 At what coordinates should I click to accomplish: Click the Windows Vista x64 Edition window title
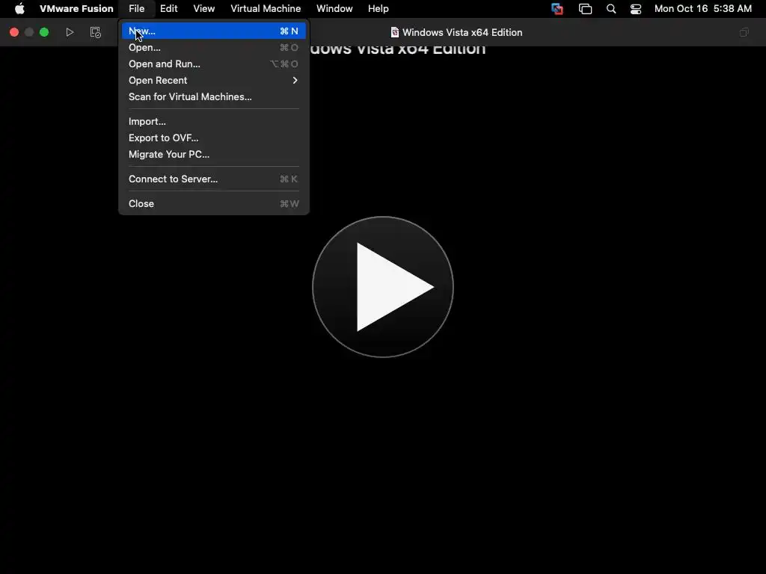click(x=462, y=32)
